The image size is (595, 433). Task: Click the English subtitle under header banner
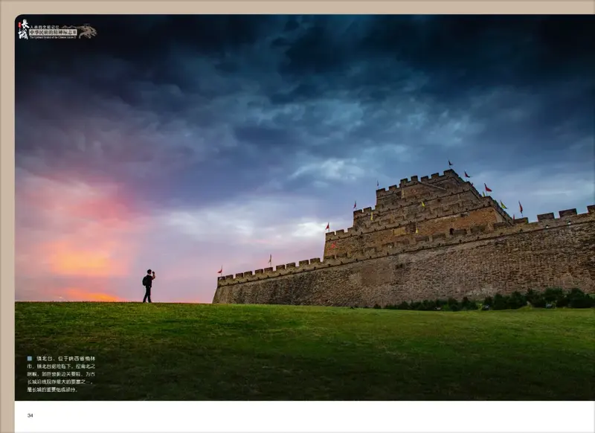[x=53, y=37]
